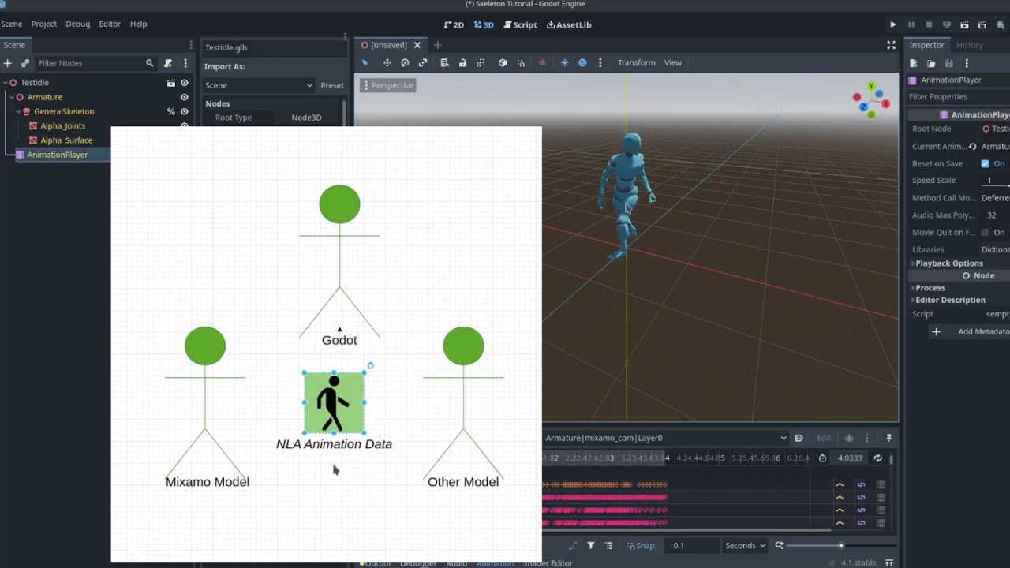This screenshot has height=568, width=1010.
Task: Run the project with the play button
Action: coord(893,24)
